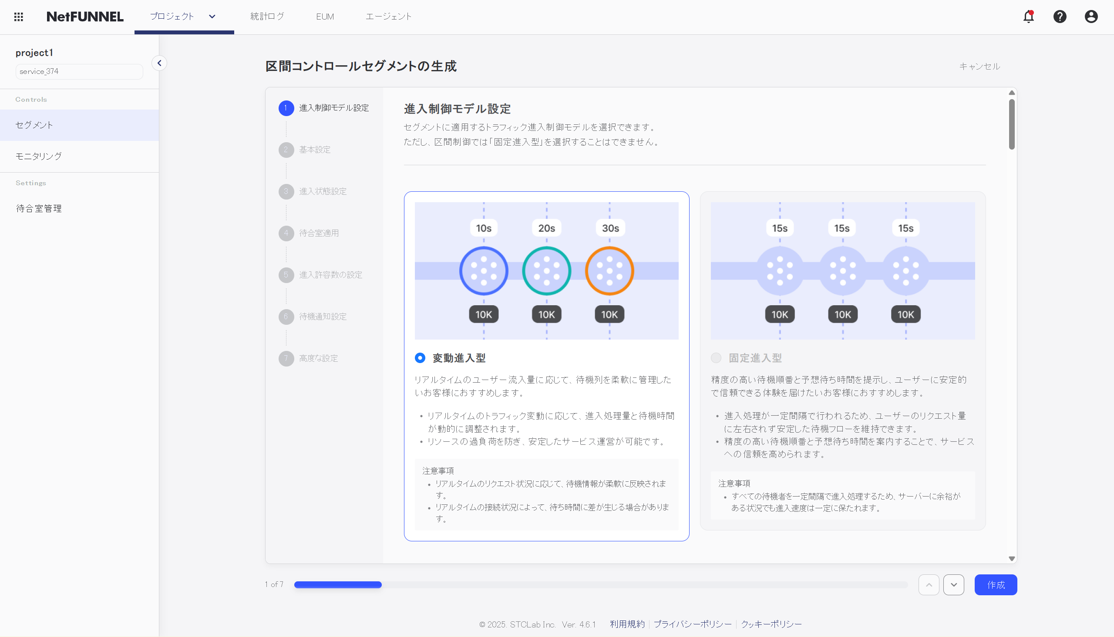Select モニタリング in the sidebar

point(39,156)
